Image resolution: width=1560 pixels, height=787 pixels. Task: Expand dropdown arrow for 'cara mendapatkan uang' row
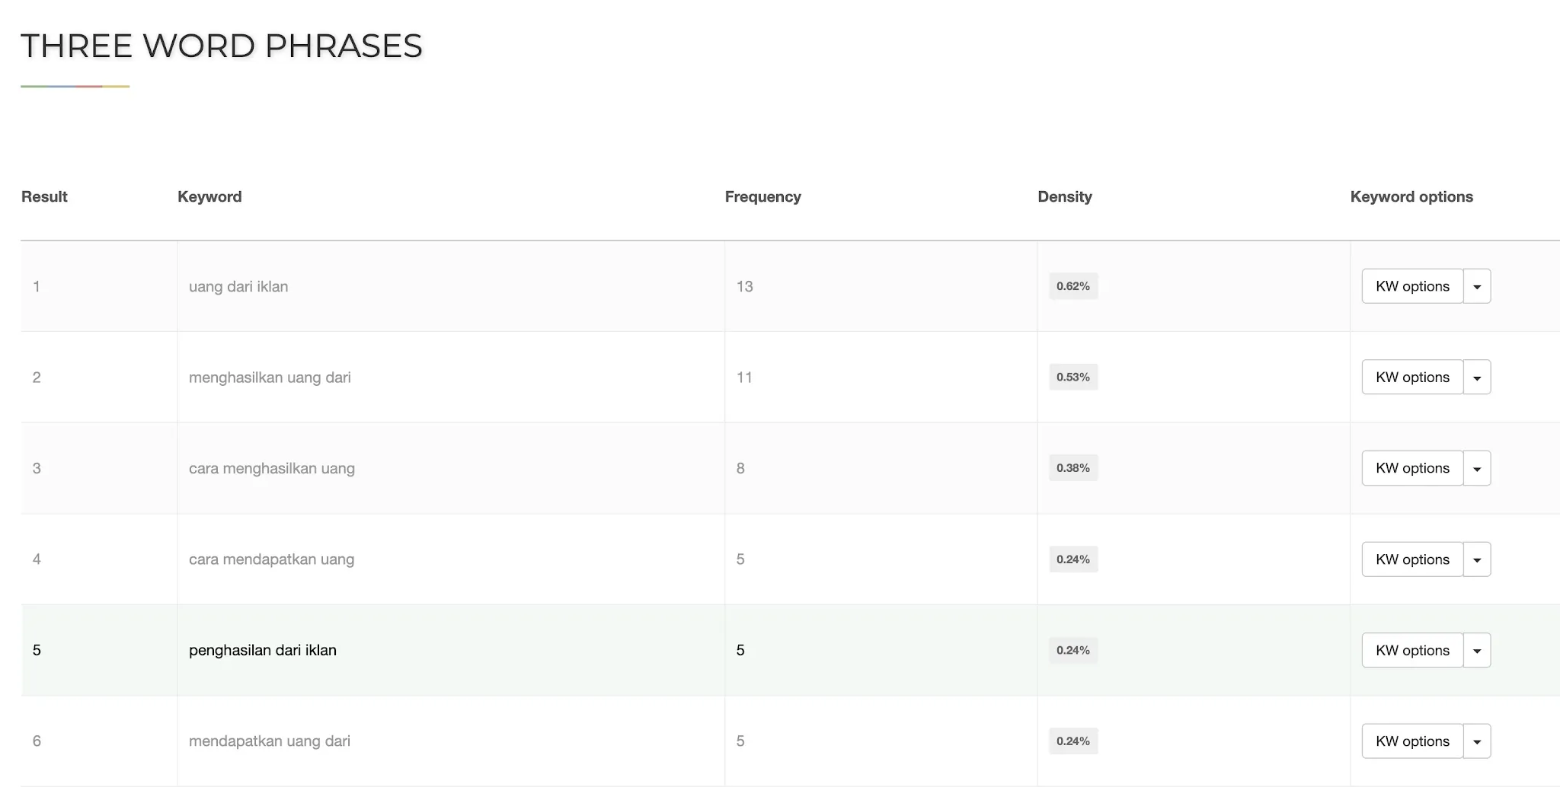(1477, 559)
